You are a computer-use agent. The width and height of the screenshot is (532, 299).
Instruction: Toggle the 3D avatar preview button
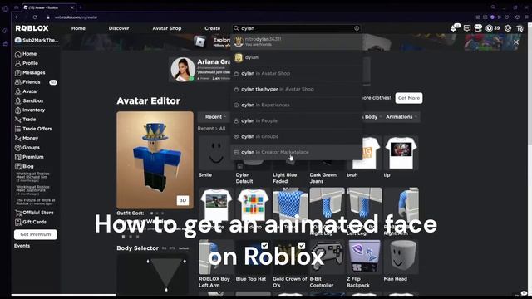(183, 200)
